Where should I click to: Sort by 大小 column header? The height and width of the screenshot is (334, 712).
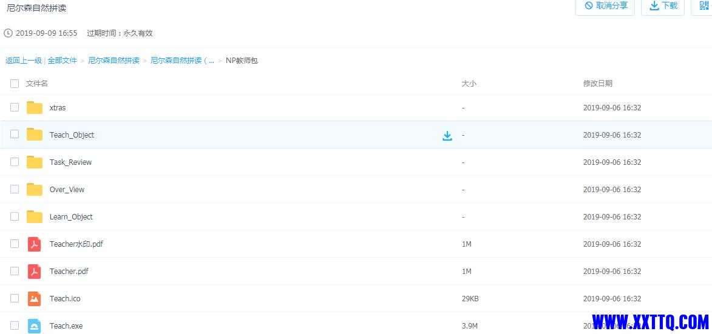469,84
